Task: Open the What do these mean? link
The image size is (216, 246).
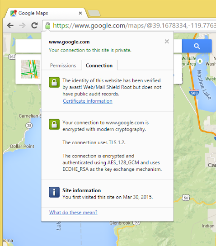Action: point(73,213)
